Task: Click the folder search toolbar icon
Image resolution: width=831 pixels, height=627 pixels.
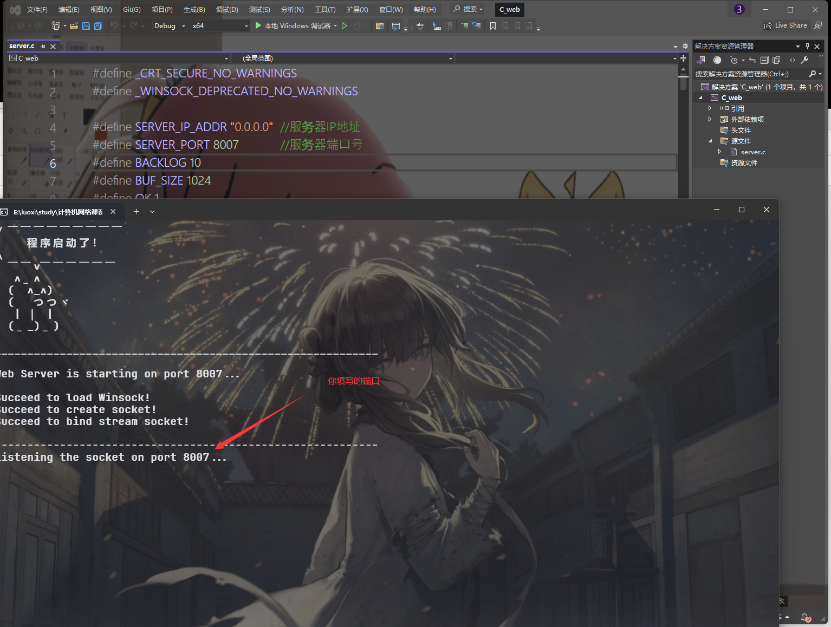Action: [x=380, y=25]
